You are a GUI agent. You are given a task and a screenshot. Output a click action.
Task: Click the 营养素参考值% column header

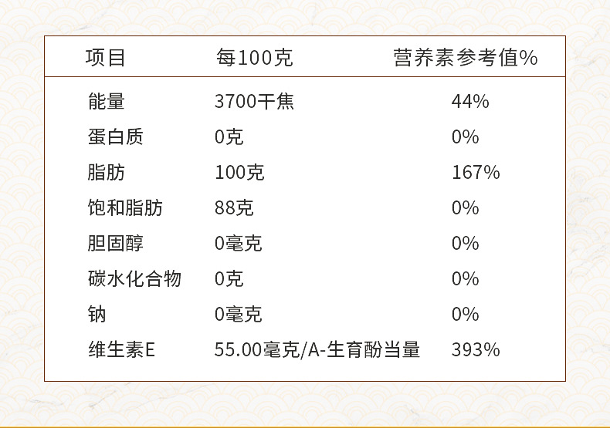pos(466,58)
